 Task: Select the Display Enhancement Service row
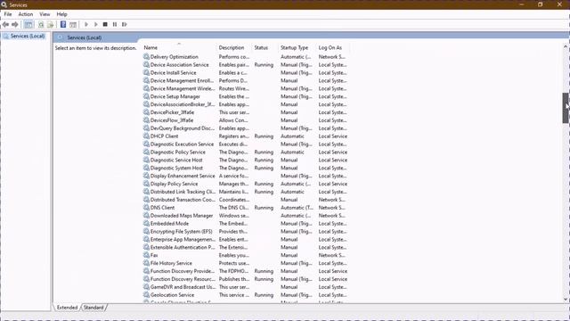point(246,176)
